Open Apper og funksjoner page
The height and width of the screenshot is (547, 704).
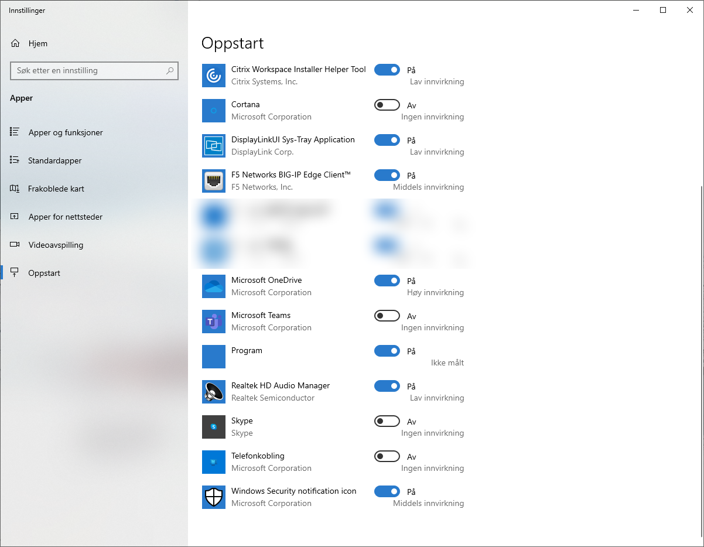94,132
